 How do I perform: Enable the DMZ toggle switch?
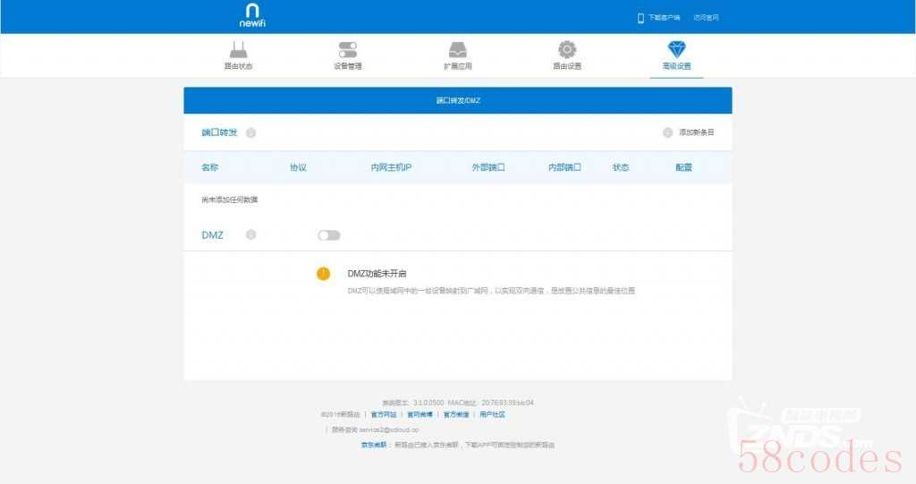329,235
